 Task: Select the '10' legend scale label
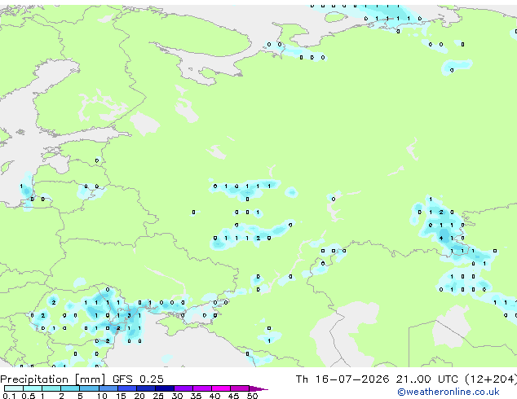102,396
